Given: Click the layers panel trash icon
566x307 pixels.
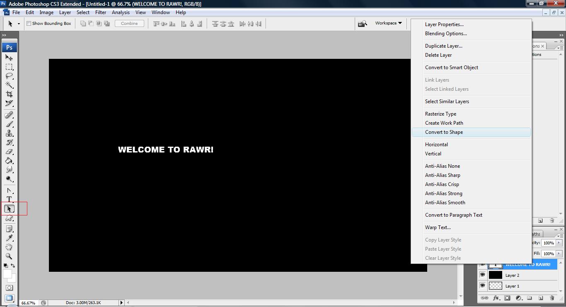Looking at the screenshot, I should (x=551, y=298).
